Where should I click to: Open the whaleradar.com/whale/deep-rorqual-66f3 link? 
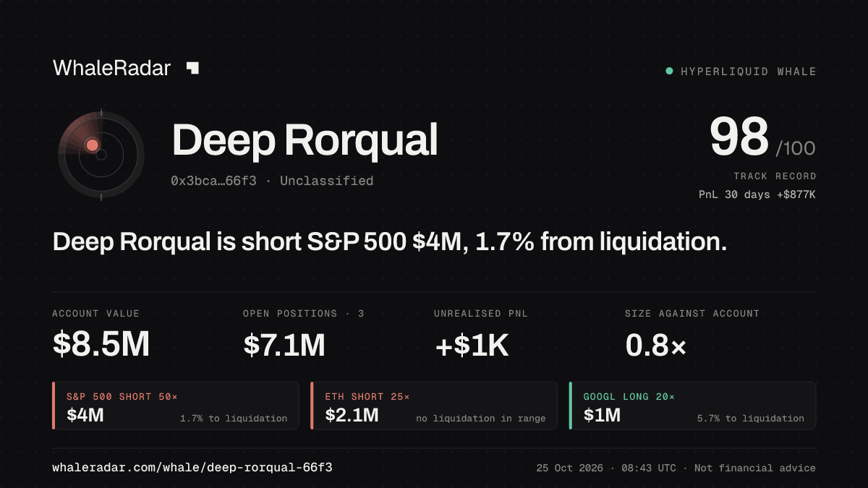tap(192, 468)
